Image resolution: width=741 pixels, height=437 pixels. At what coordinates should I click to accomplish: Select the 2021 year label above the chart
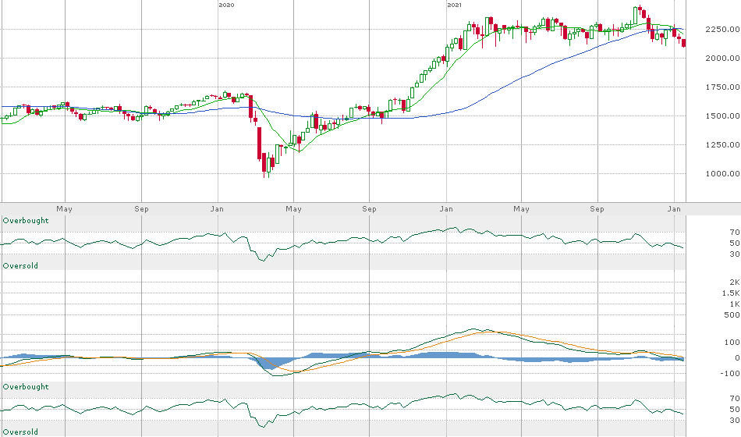tap(454, 5)
